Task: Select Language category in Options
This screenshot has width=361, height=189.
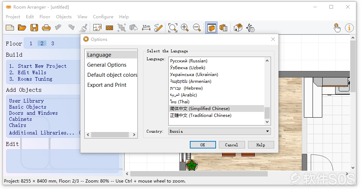Action: click(x=112, y=55)
